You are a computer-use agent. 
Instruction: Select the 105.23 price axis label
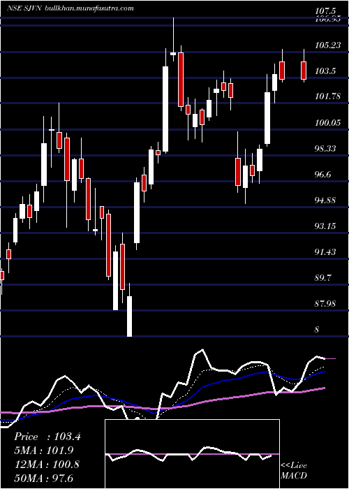point(328,45)
